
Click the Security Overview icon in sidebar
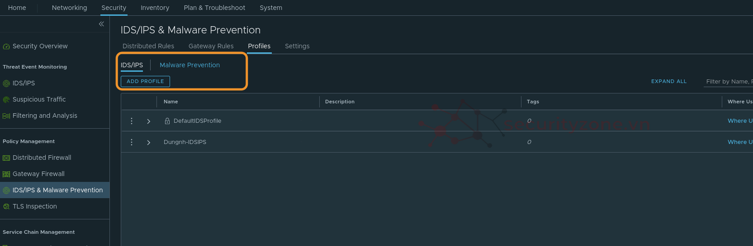pyautogui.click(x=6, y=46)
